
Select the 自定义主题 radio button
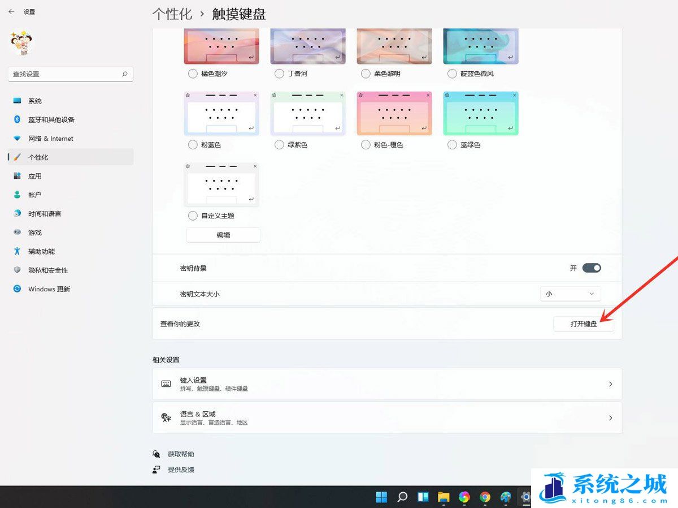click(193, 216)
